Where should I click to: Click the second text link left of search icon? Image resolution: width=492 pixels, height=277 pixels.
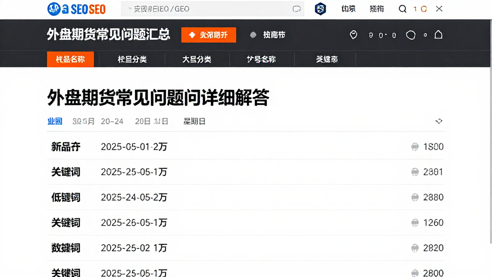(x=377, y=9)
